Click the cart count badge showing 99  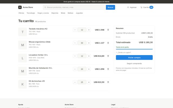[151, 7]
